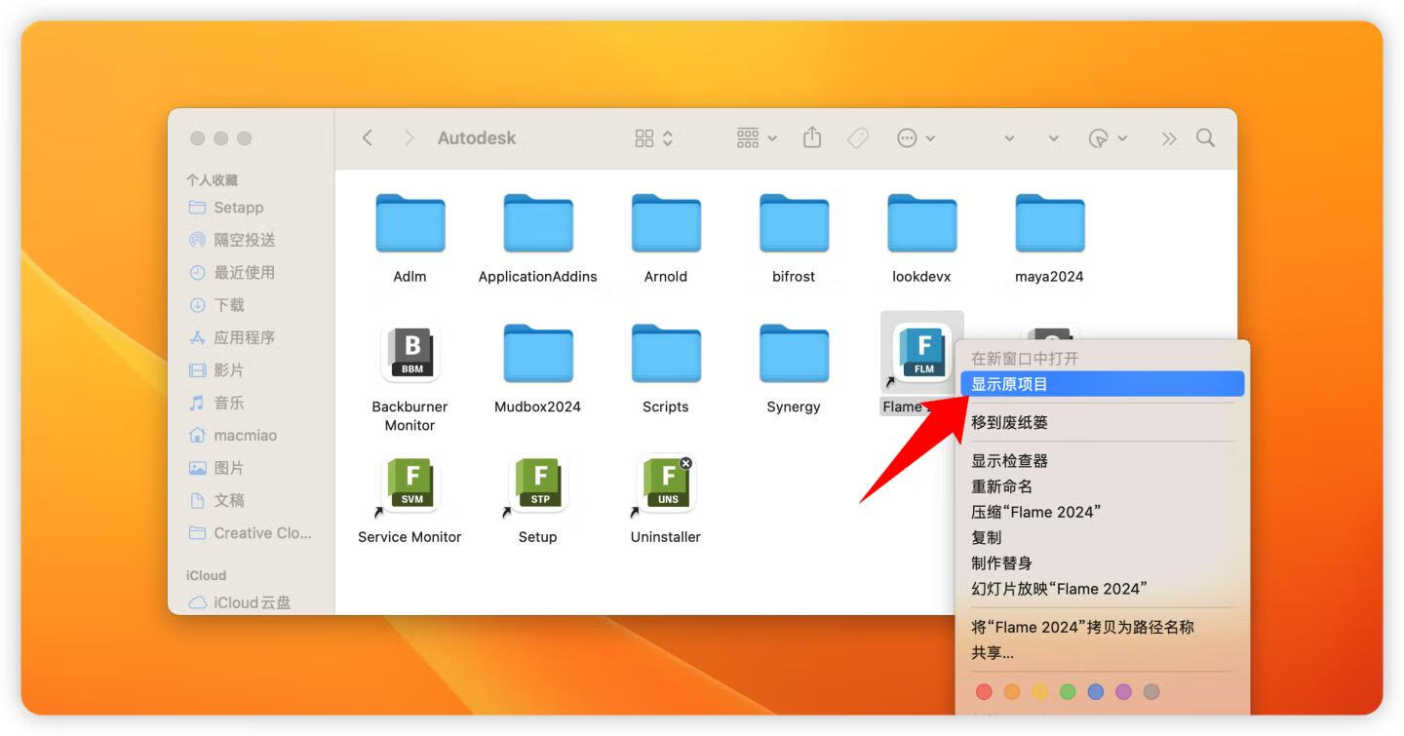
Task: Apply the blue tag color
Action: tap(1096, 691)
